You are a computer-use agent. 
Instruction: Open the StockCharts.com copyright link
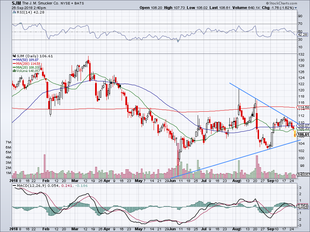(281, 3)
